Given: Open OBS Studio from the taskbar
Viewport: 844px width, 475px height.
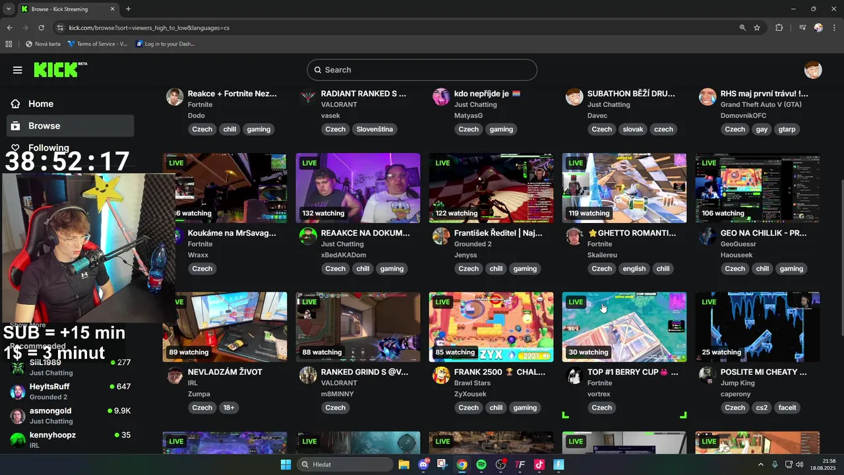Looking at the screenshot, I should [500, 464].
